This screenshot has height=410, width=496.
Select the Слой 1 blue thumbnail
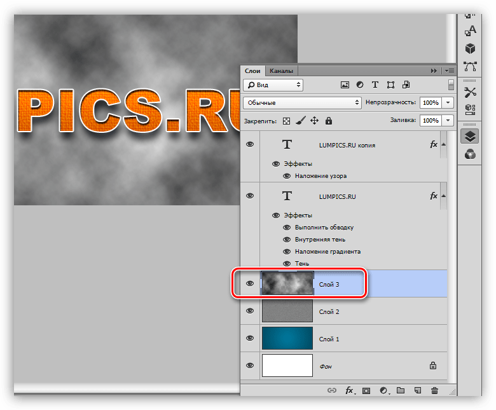click(x=287, y=338)
